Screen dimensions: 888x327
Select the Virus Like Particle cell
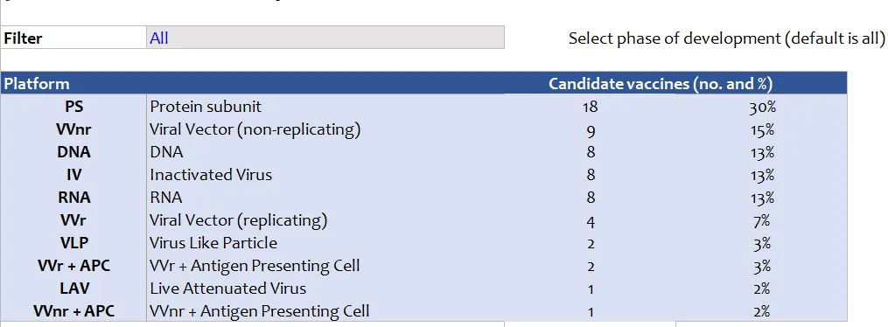[325, 243]
